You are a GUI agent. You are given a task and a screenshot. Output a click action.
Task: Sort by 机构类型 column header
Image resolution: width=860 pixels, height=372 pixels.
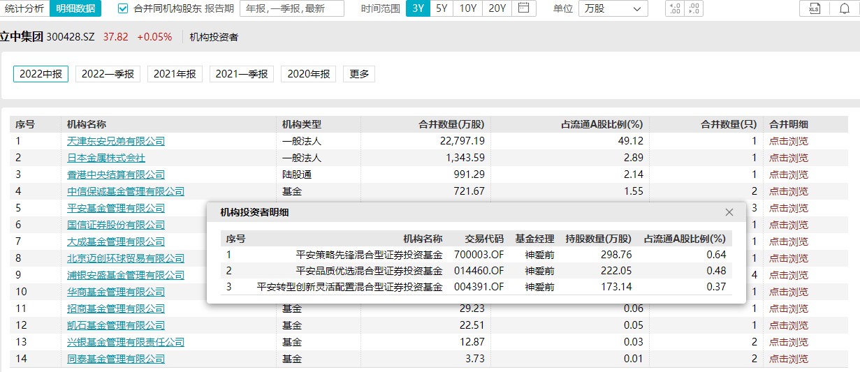pos(302,124)
